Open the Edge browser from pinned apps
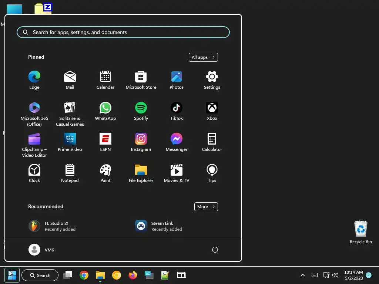 pyautogui.click(x=34, y=80)
